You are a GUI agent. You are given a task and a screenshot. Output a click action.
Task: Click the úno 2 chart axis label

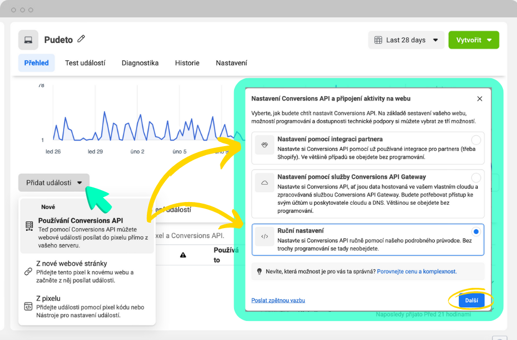pyautogui.click(x=137, y=152)
